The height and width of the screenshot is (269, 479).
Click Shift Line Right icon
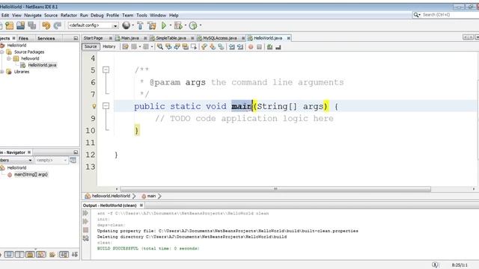point(240,46)
